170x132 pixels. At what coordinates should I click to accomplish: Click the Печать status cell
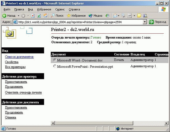coord(119,60)
